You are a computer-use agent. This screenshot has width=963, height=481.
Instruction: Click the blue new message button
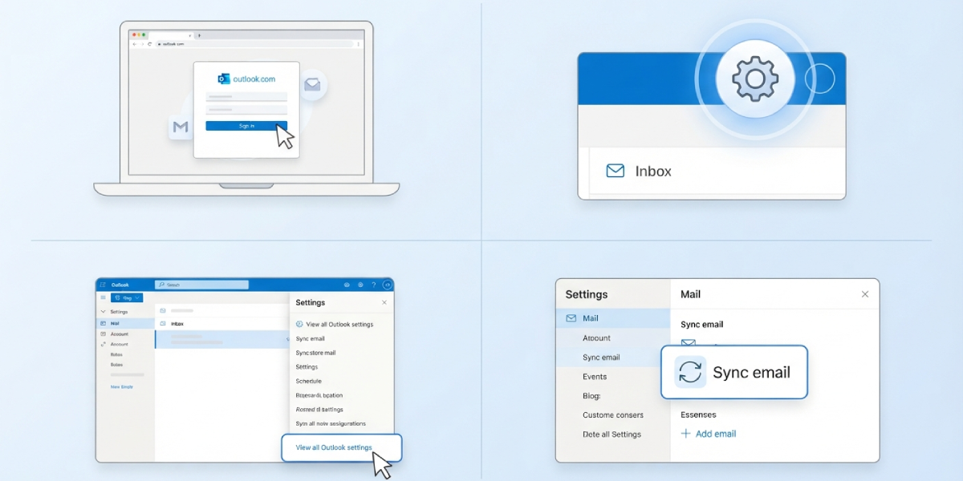127,297
